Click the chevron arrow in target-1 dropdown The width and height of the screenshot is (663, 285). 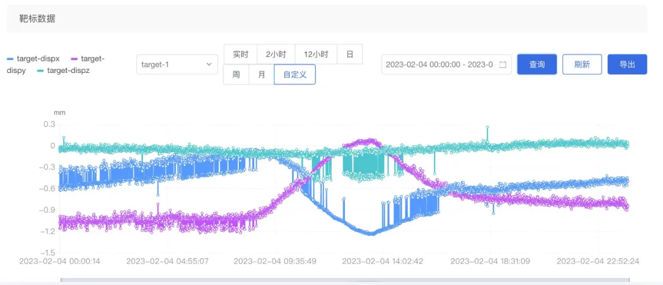point(209,64)
